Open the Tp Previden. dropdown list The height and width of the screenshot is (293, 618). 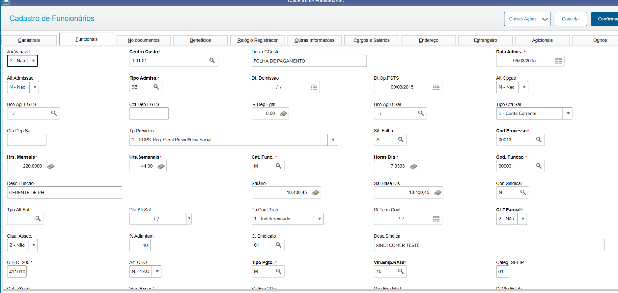pyautogui.click(x=333, y=140)
